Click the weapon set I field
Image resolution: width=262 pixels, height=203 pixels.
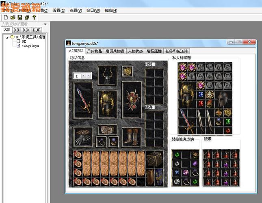click(77, 76)
